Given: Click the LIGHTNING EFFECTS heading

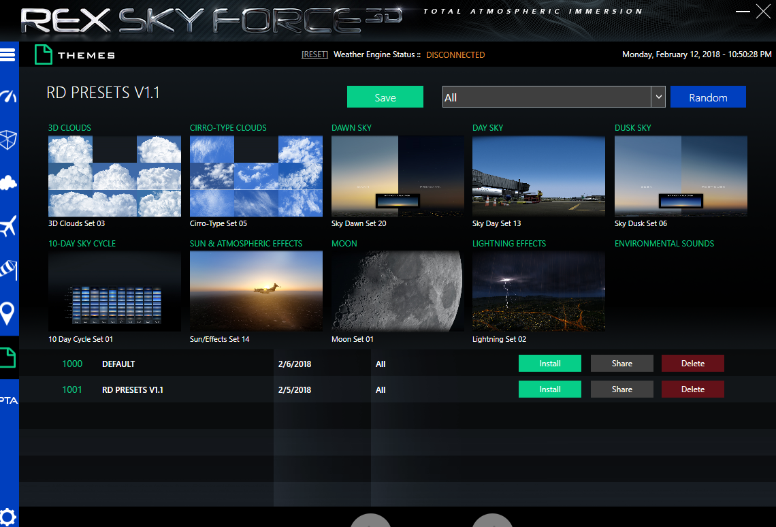Looking at the screenshot, I should tap(508, 244).
